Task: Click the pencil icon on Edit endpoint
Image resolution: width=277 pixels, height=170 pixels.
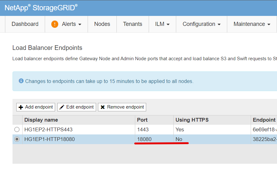Action: (62, 107)
